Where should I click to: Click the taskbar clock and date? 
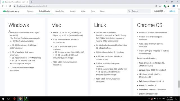coord(170,98)
